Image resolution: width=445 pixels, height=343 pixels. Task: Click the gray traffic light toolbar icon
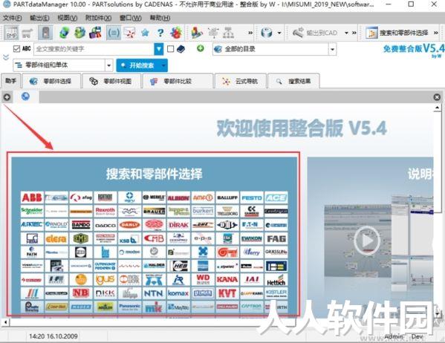pos(46,33)
